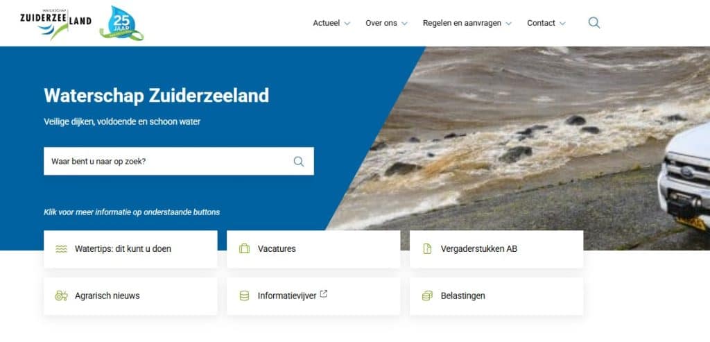This screenshot has width=710, height=342.
Task: Open the Waterschap Zuiderzeeland logo homepage link
Action: click(x=55, y=24)
